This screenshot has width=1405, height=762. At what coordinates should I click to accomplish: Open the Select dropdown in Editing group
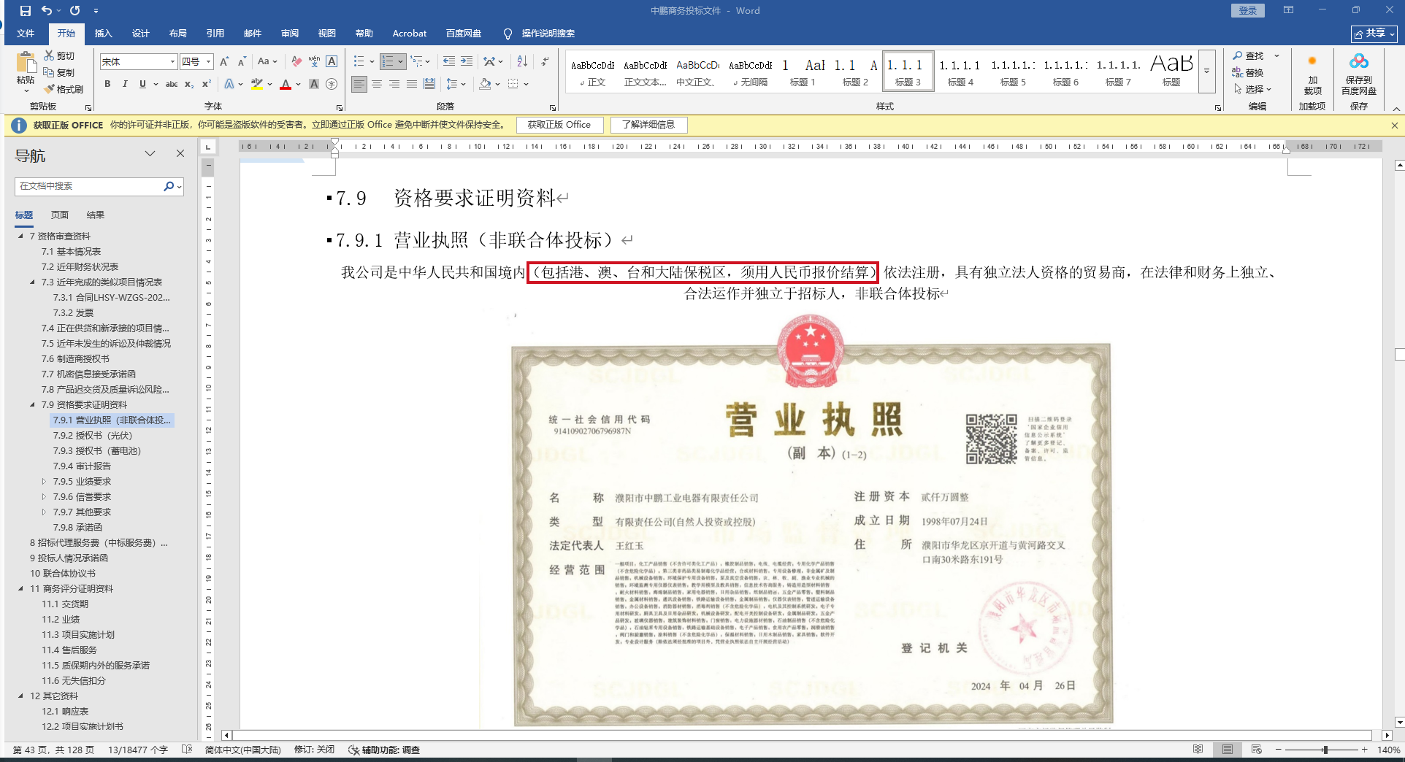pyautogui.click(x=1253, y=89)
